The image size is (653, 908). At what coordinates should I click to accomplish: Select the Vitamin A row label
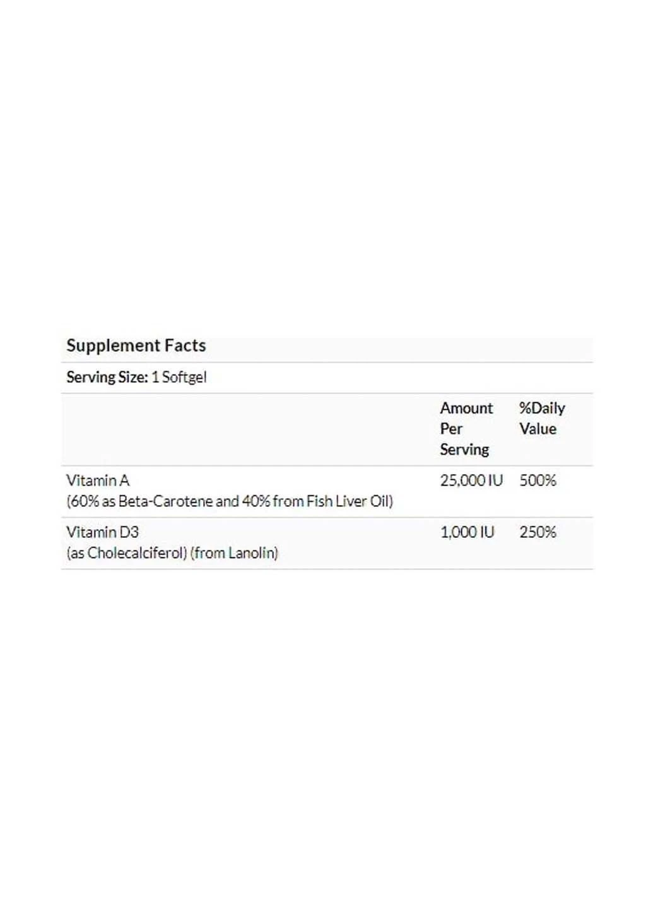click(98, 480)
